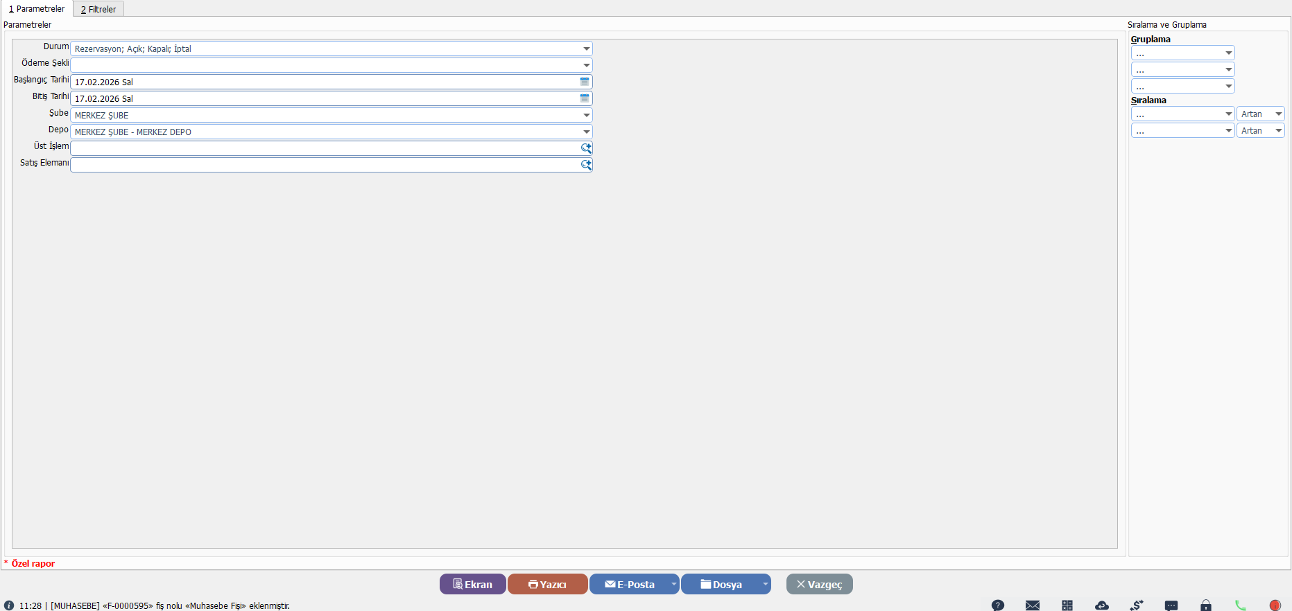
Task: Expand the Durum dropdown
Action: [587, 48]
